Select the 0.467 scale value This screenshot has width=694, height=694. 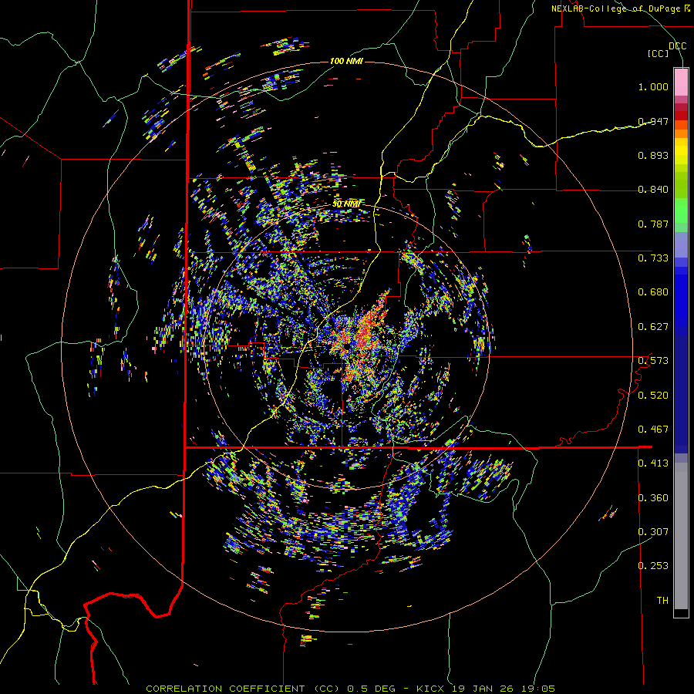point(653,430)
